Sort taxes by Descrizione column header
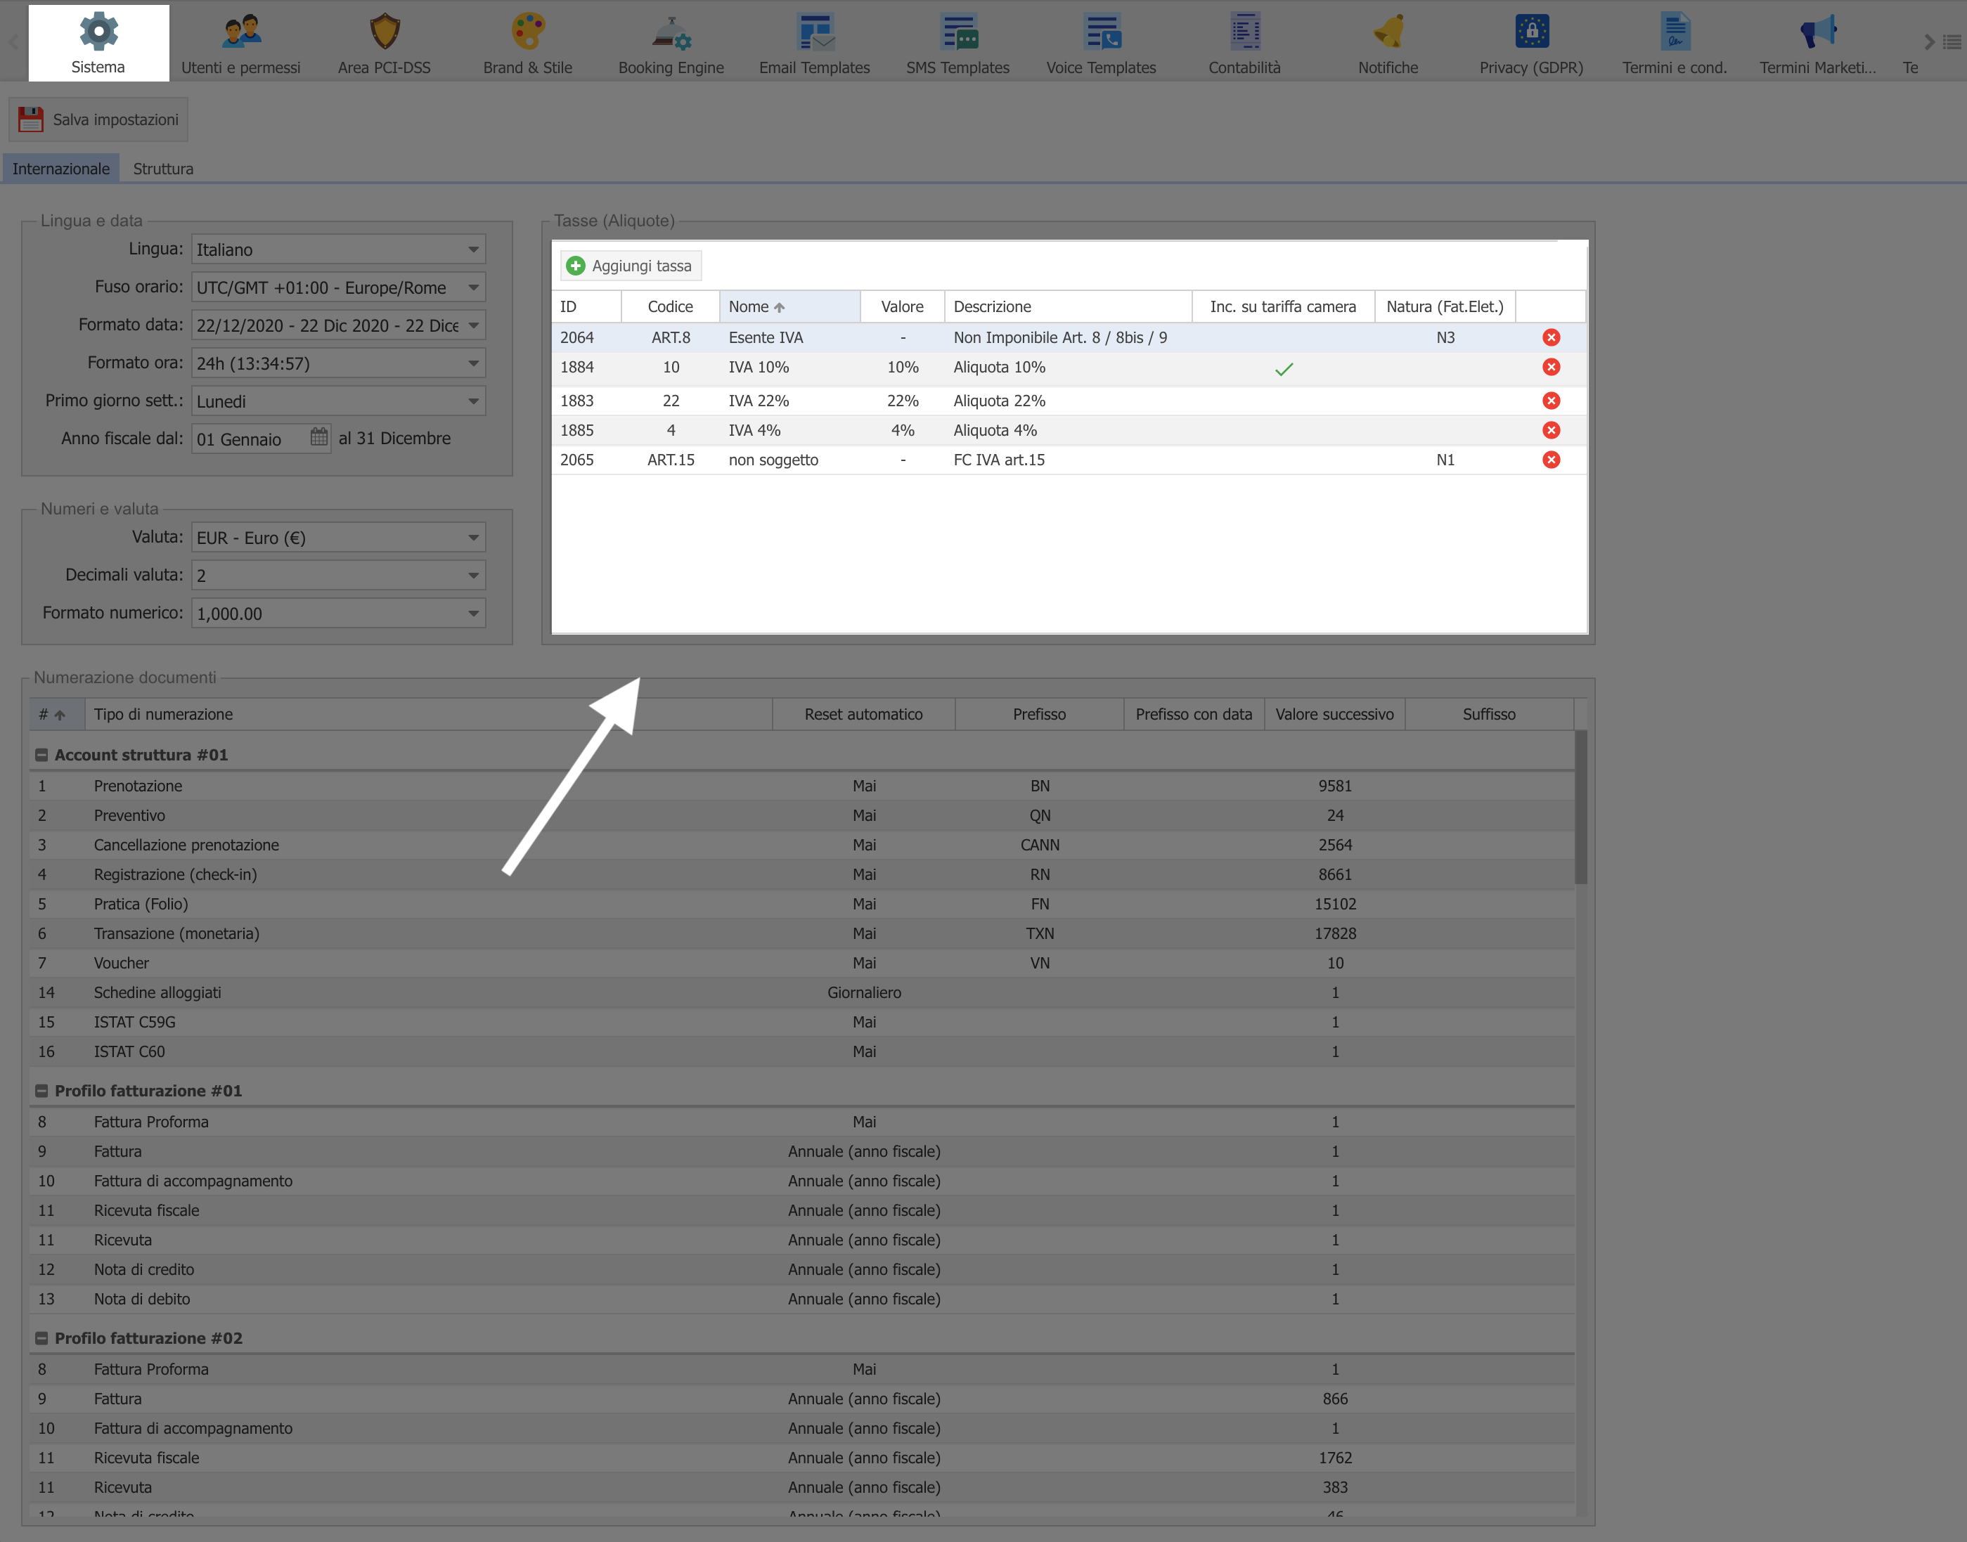 (x=1069, y=306)
